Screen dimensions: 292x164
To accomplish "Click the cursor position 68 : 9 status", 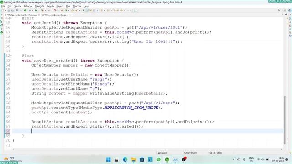I will pos(215,153).
